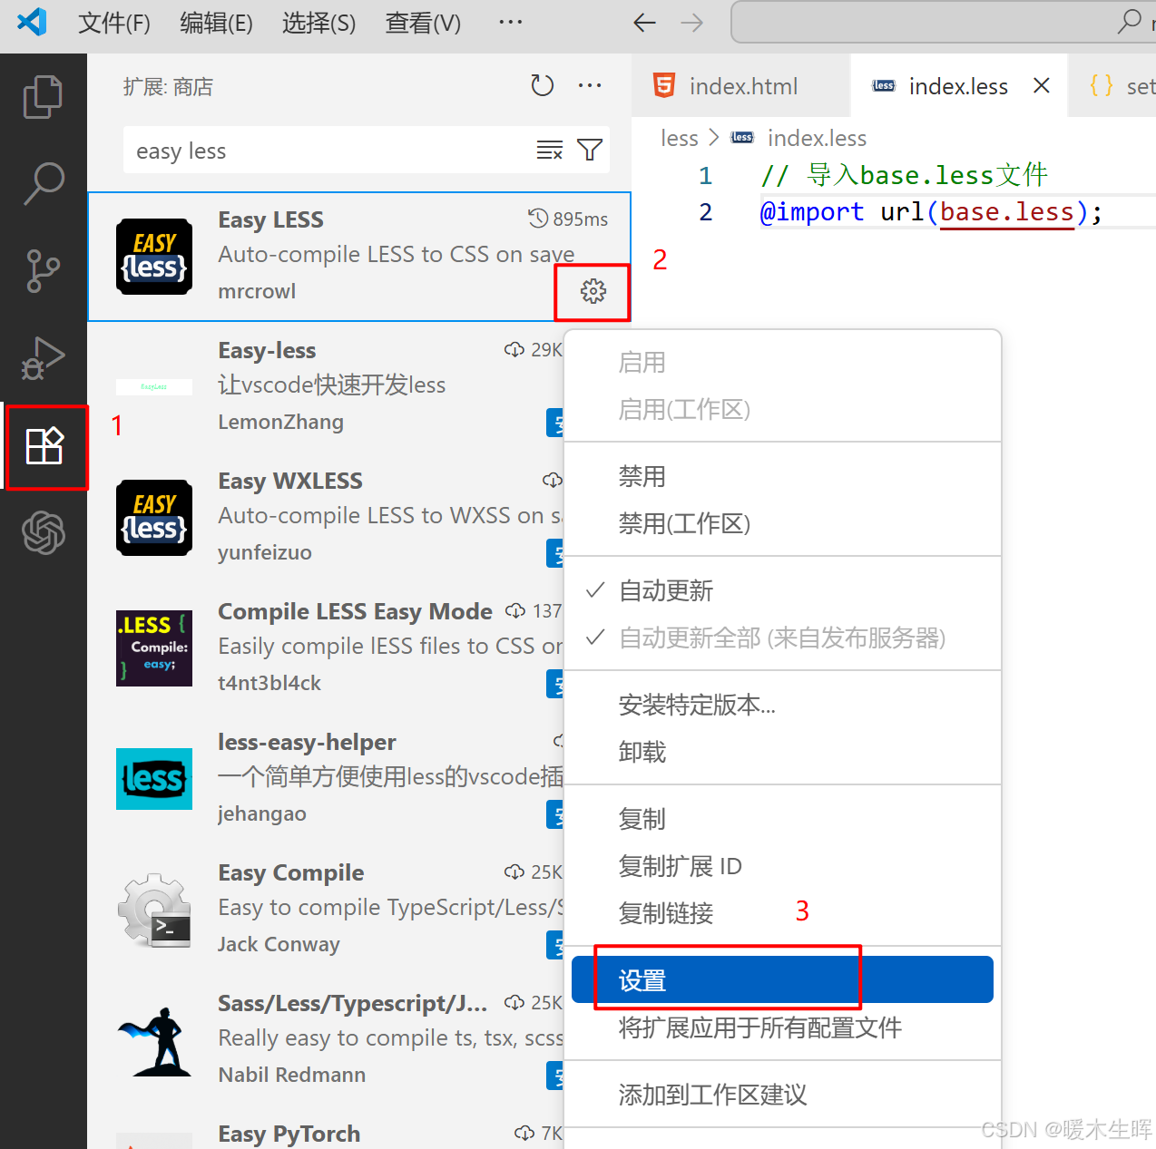Click the less folder breadcrumb

(x=680, y=138)
